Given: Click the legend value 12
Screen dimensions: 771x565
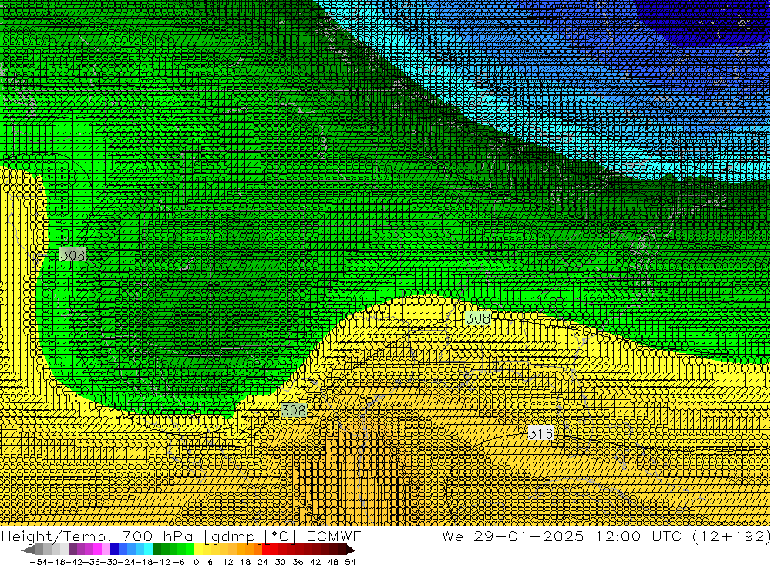Looking at the screenshot, I should (227, 562).
